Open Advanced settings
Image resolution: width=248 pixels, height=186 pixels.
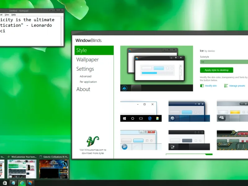pyautogui.click(x=86, y=76)
